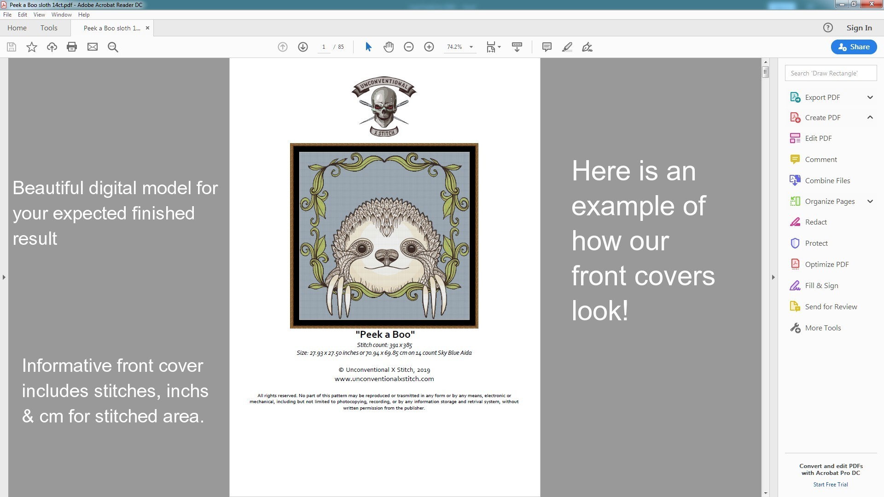
Task: Open the Optimize PDF tool
Action: click(826, 265)
